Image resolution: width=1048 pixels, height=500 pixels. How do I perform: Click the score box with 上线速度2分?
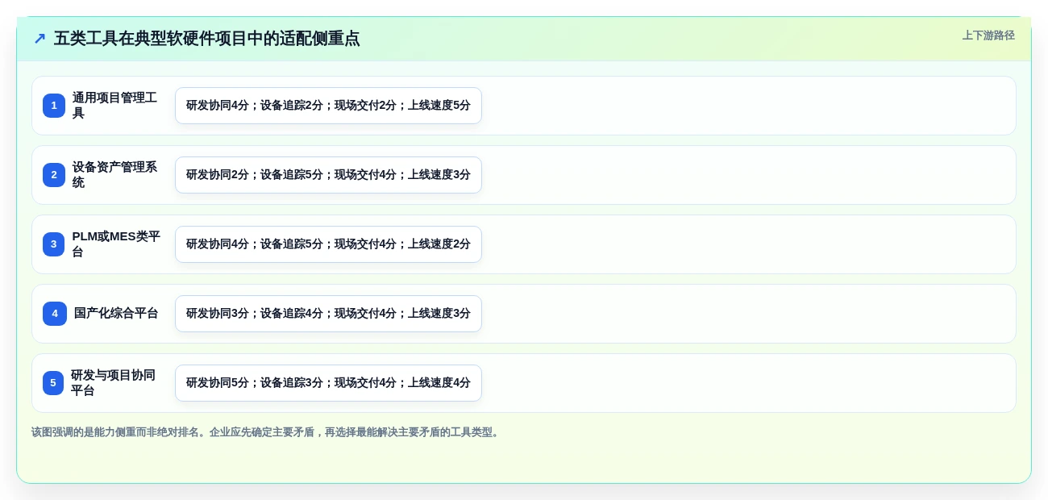[328, 244]
